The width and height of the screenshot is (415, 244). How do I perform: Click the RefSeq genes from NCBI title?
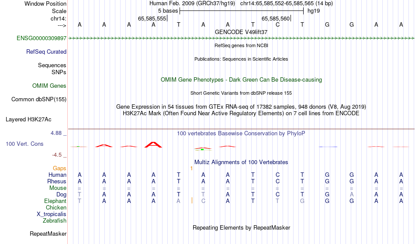(242, 45)
